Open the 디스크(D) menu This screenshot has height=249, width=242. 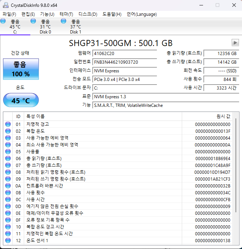[88, 14]
